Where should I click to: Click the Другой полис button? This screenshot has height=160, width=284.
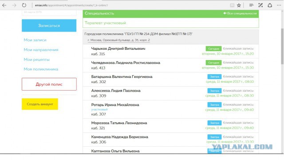(49, 84)
